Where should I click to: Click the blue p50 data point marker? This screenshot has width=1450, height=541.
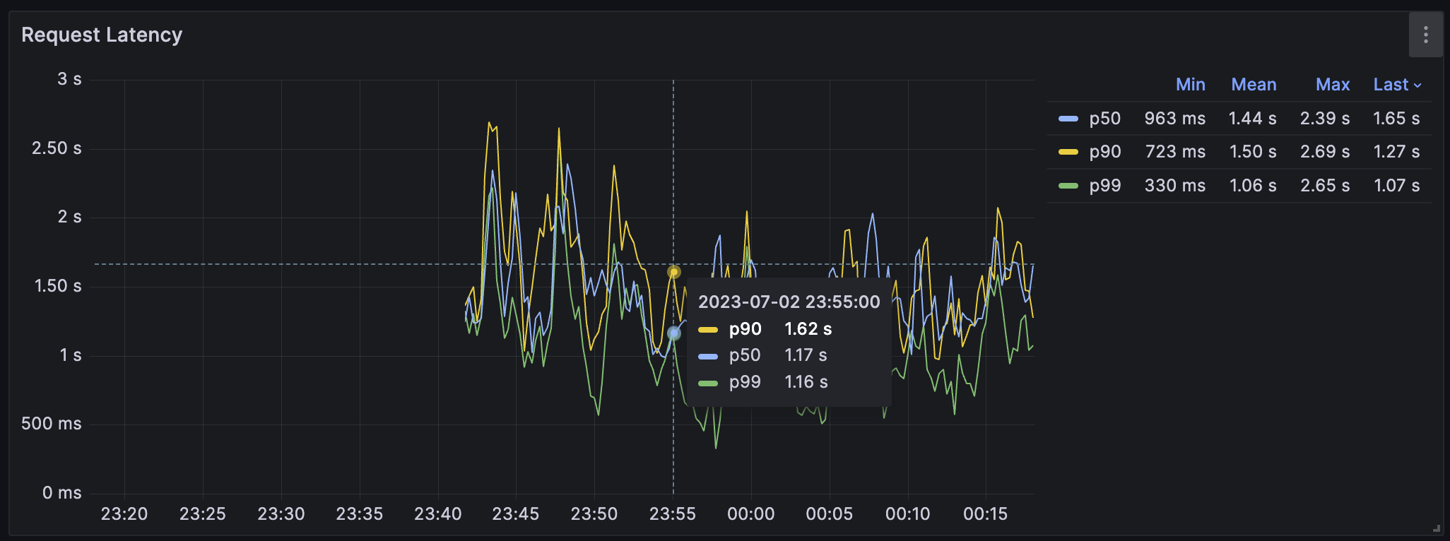pos(673,333)
